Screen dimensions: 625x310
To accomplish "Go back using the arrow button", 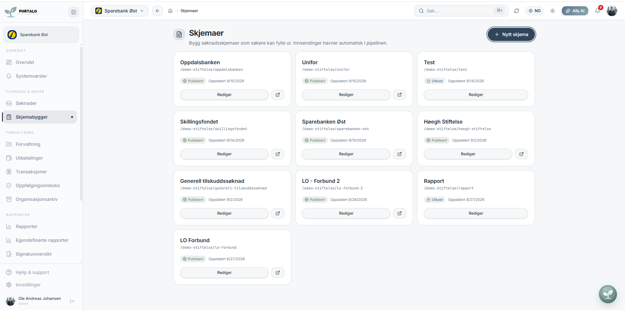I will coord(158,11).
